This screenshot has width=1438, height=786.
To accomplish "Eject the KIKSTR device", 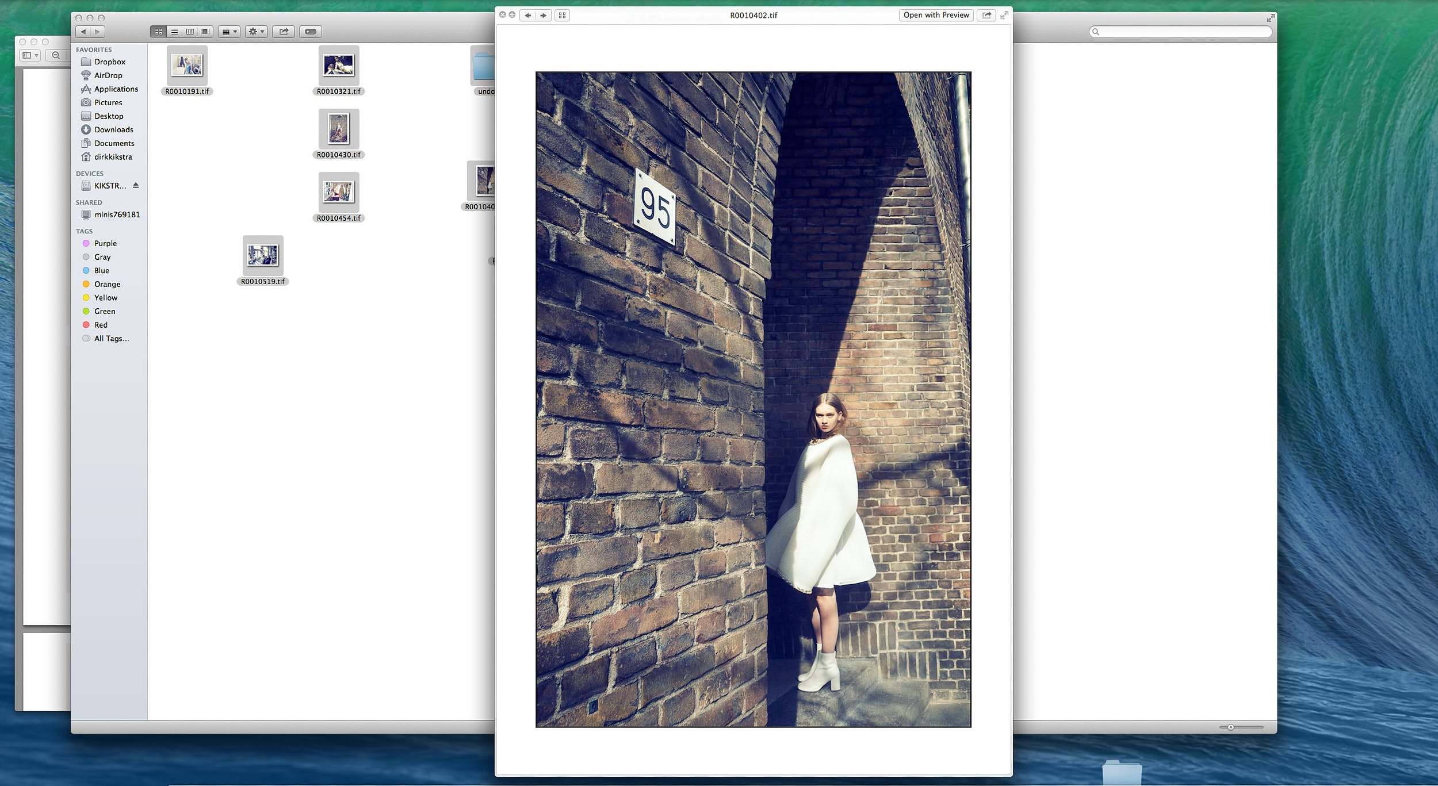I will [x=136, y=185].
